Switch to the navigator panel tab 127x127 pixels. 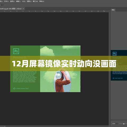113,10
